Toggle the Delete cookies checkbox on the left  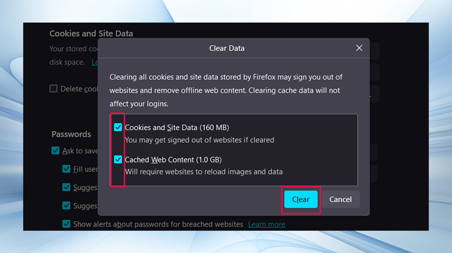[53, 88]
